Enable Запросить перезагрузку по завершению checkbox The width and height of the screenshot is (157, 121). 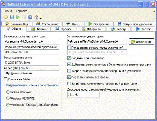point(69,71)
